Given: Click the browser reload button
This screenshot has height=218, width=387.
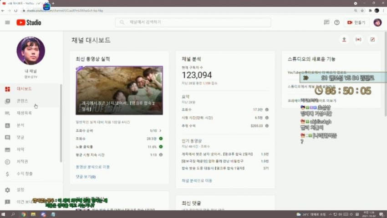Looking at the screenshot, I should pos(16,10).
